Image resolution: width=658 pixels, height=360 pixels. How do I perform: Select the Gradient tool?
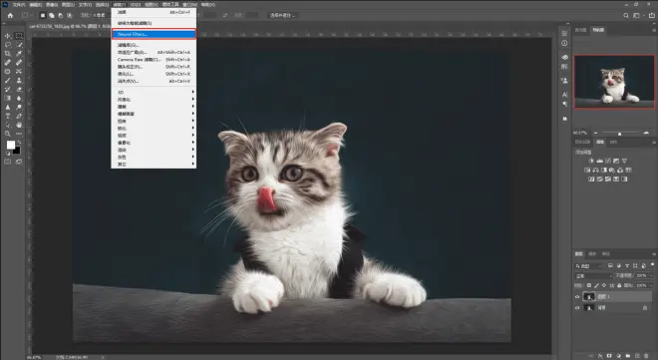click(8, 98)
